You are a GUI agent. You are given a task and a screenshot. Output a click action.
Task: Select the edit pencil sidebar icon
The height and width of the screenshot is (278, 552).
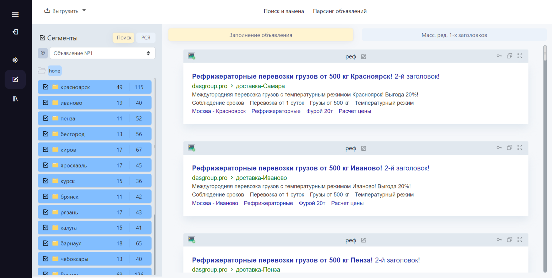coord(15,79)
